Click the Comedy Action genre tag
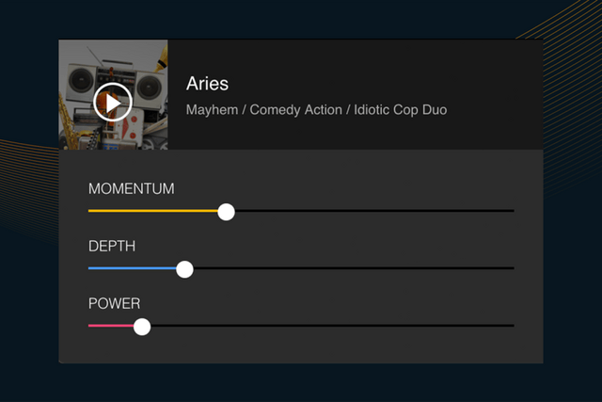This screenshot has height=402, width=602. coord(295,110)
